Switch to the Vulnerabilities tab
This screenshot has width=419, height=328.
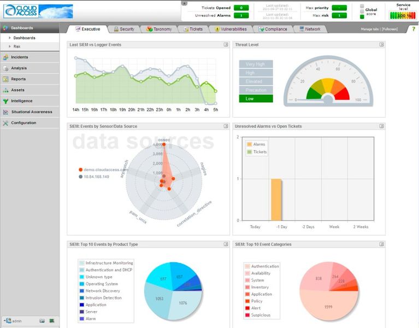point(231,29)
